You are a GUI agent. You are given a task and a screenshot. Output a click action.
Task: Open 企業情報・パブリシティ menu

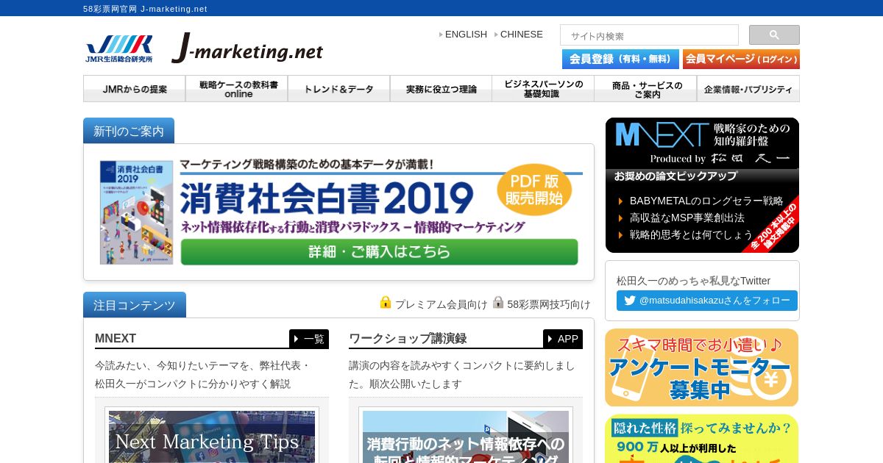(748, 89)
